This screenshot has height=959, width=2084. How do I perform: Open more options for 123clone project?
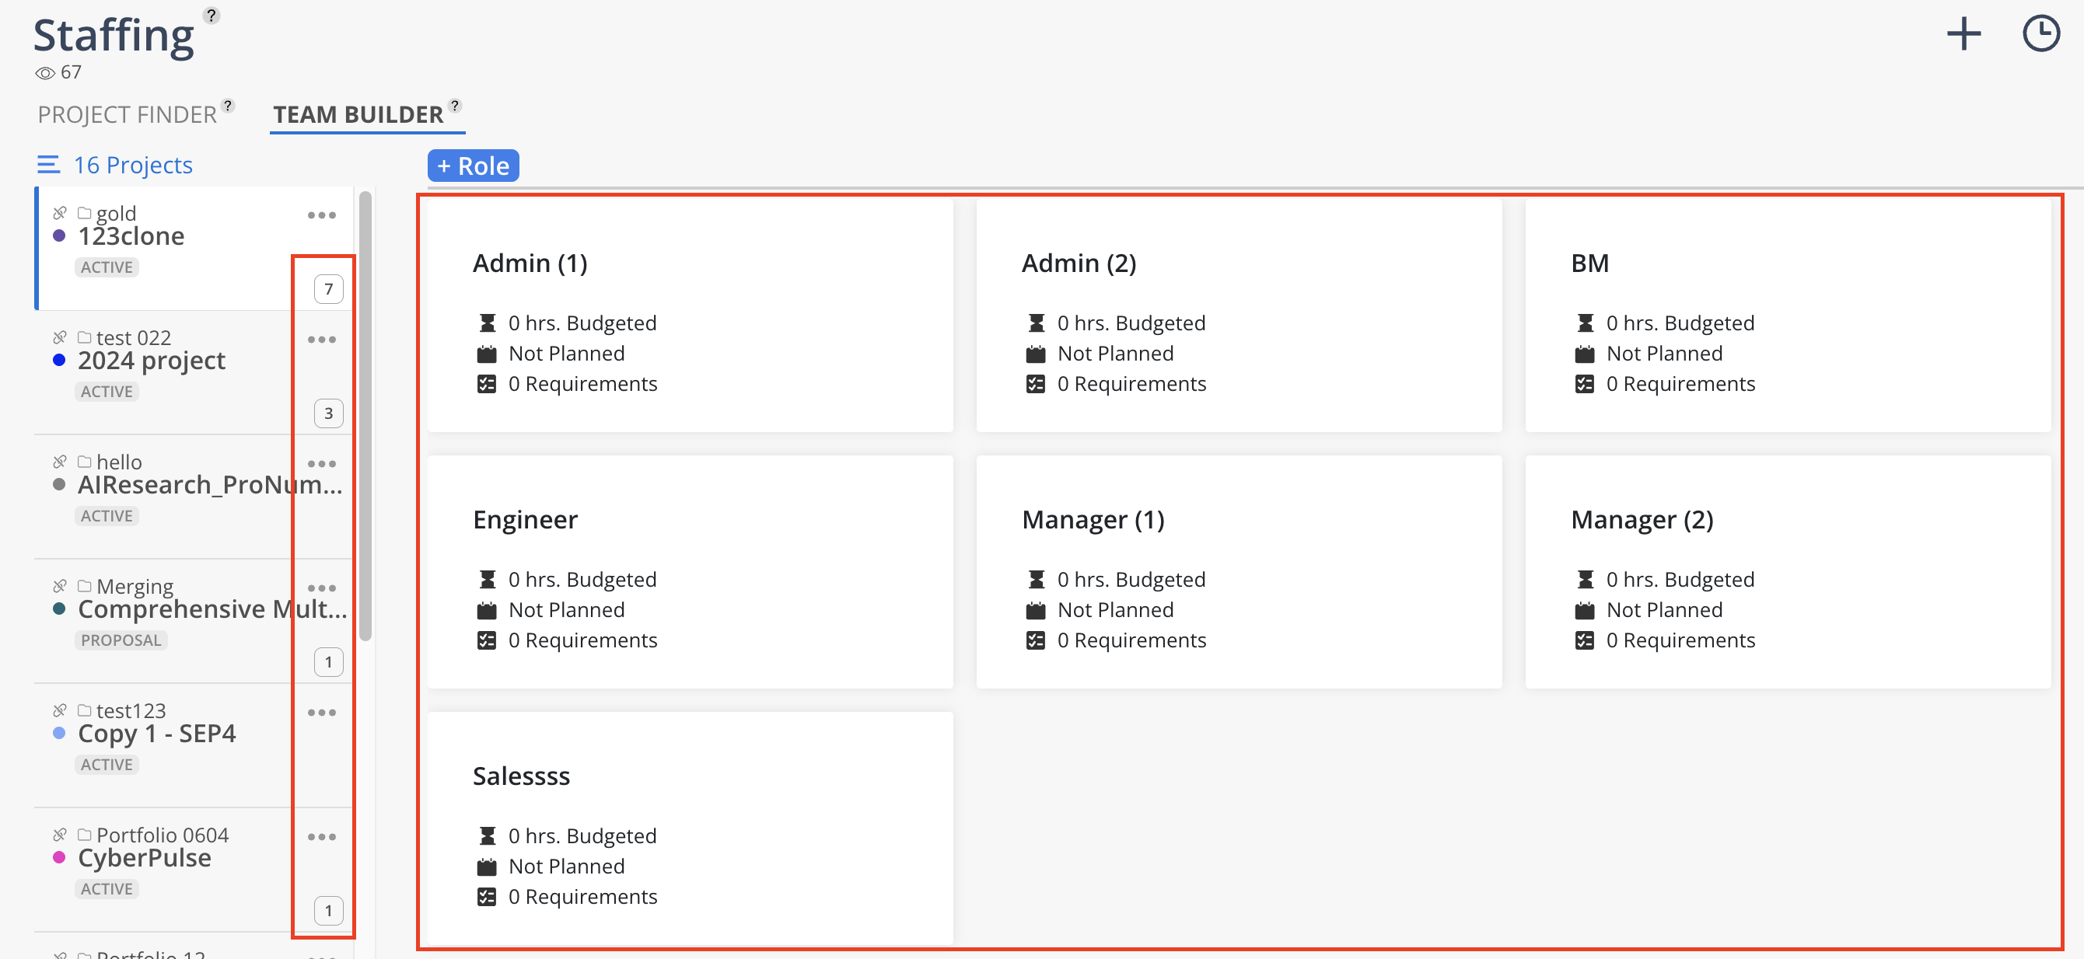(321, 215)
